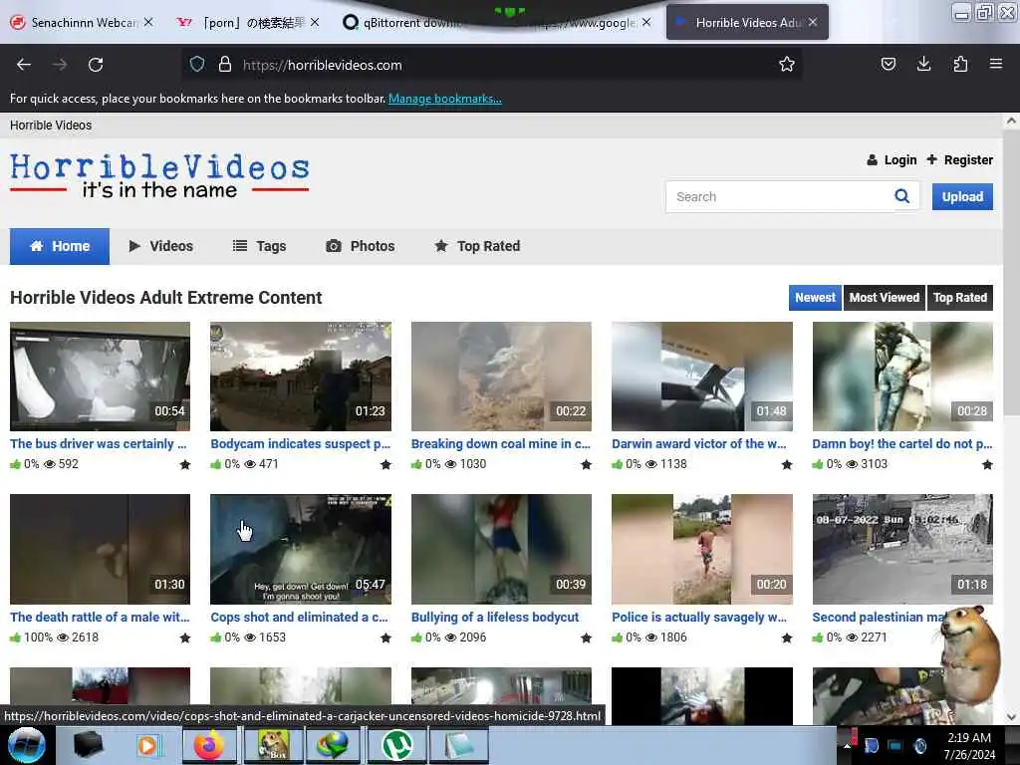Open the thumbnail with duration 00:22

point(501,376)
